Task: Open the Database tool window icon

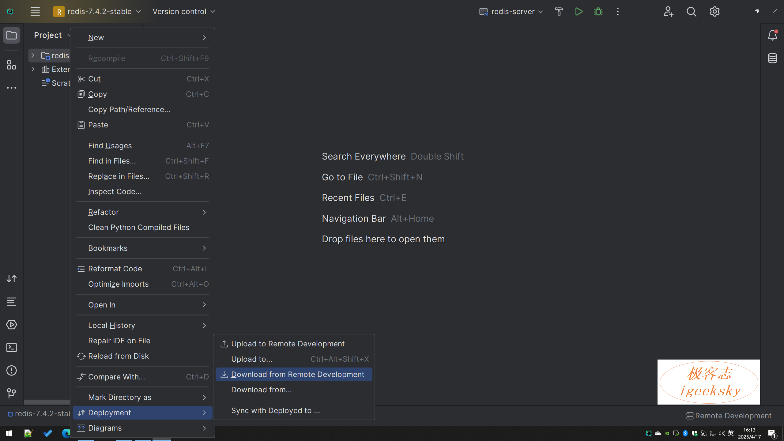Action: (772, 58)
